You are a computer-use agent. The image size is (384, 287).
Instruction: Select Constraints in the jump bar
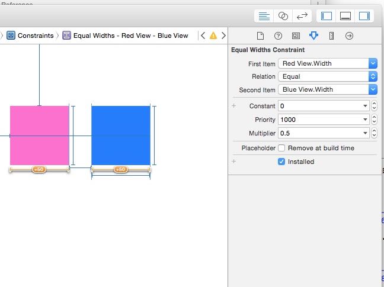coord(36,36)
